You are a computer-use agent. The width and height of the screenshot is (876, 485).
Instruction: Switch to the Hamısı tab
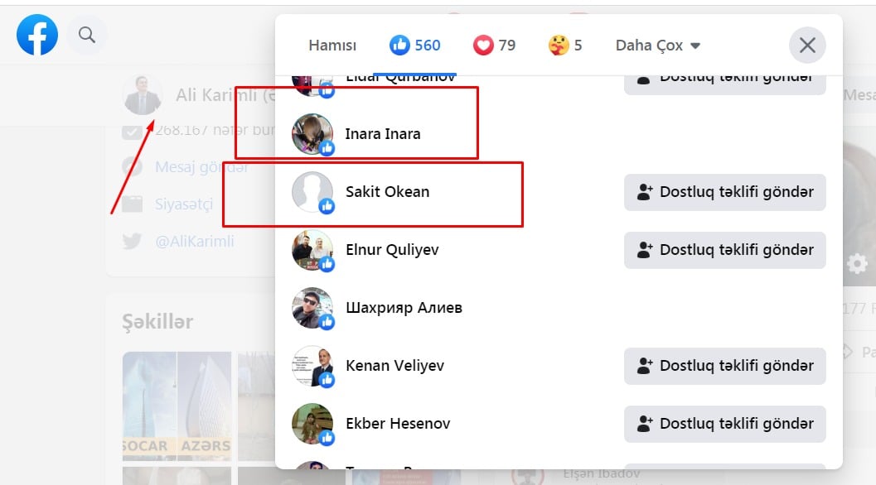[x=332, y=46]
